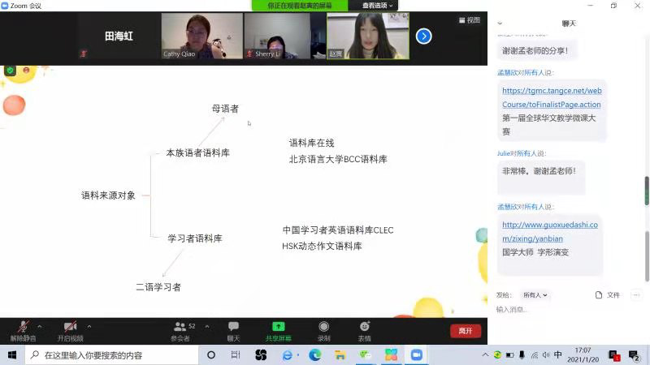Turn on camera with 开启视频
Viewport: 650px width, 365px height.
[70, 329]
